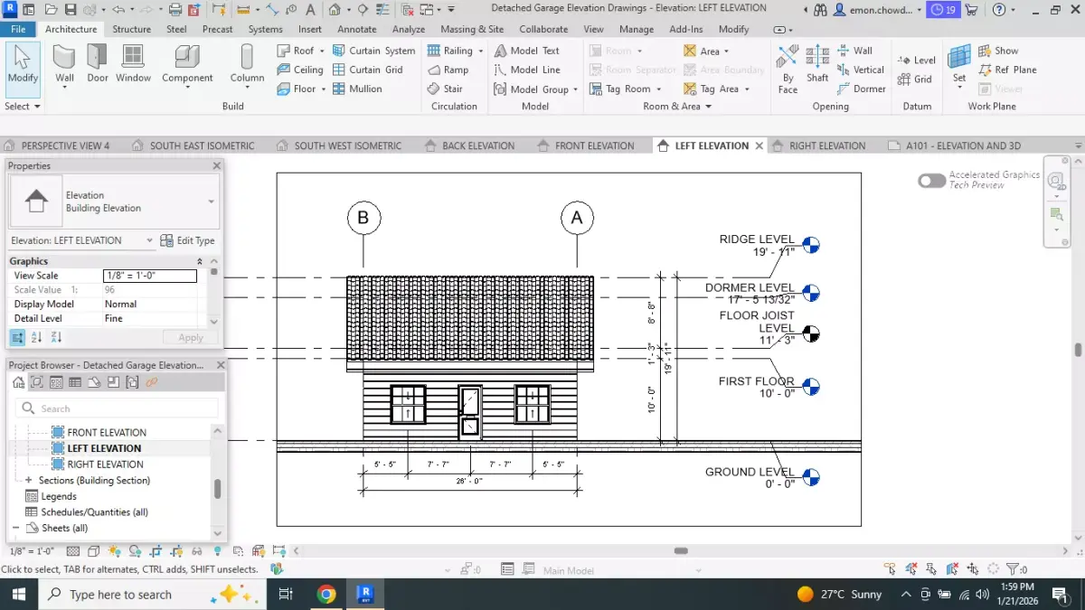
Task: Click the Apply button in Properties
Action: (x=191, y=337)
